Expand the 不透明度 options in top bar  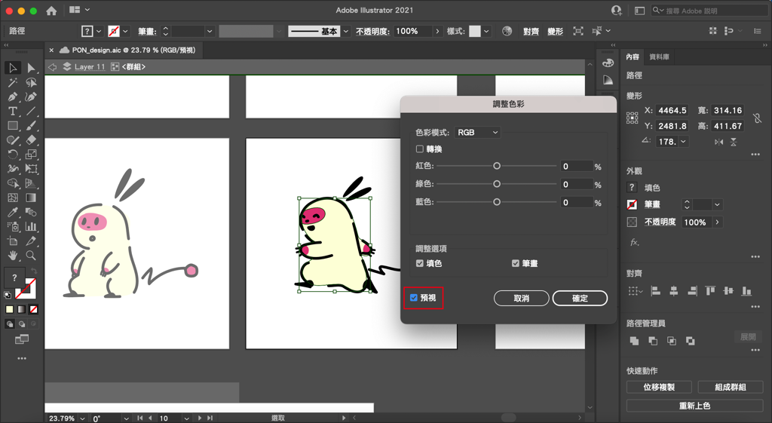pos(437,31)
